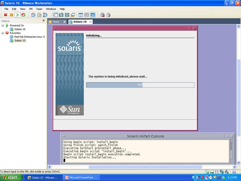Close the Home tab
The width and height of the screenshot is (241, 181).
[x=65, y=22]
